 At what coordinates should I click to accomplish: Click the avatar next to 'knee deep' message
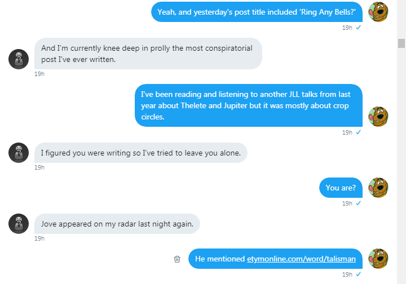point(19,59)
